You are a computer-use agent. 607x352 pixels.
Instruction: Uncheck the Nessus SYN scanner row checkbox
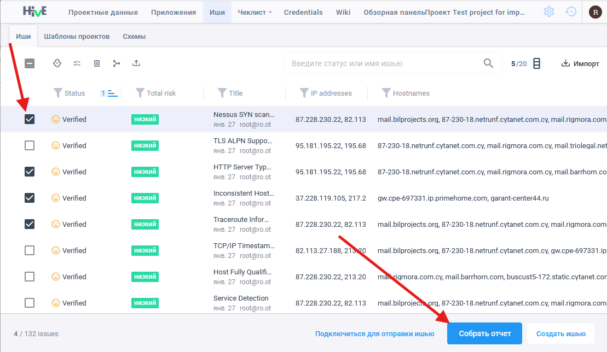(x=30, y=119)
